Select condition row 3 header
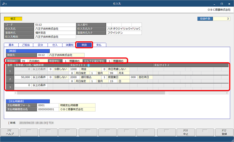Viewport: 234px width, 142px height. tap(10, 87)
